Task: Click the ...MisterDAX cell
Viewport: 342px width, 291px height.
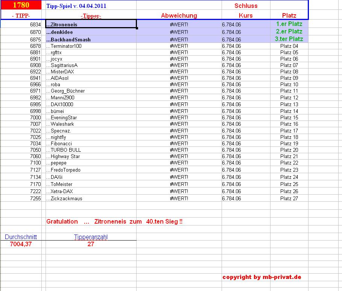Action: (x=91, y=72)
